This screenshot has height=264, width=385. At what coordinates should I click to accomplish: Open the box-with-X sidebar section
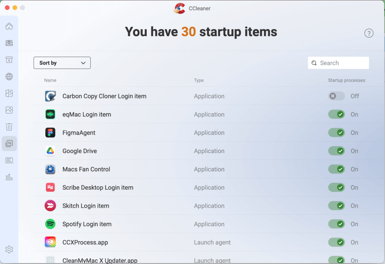pos(9,60)
